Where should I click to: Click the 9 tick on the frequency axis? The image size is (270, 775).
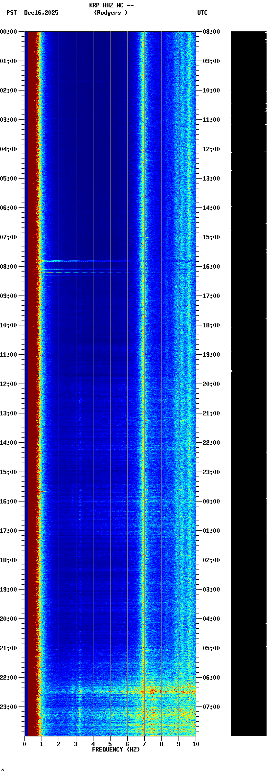(179, 744)
